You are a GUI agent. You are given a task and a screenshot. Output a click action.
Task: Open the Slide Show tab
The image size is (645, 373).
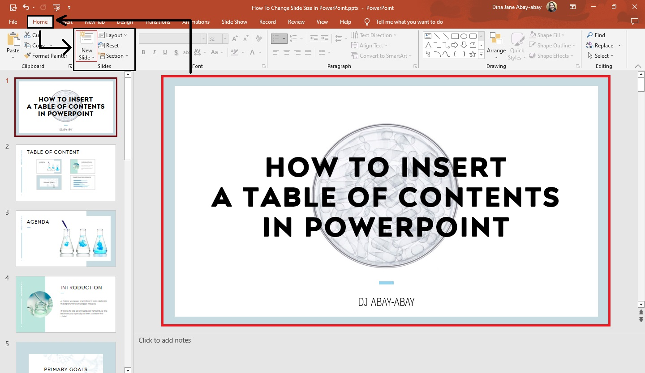point(234,21)
